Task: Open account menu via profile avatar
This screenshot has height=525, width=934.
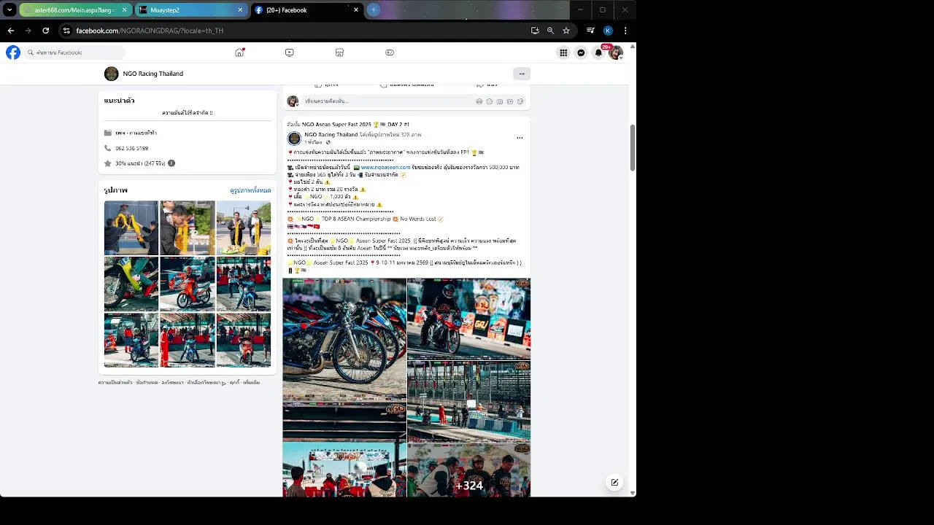Action: pos(616,52)
